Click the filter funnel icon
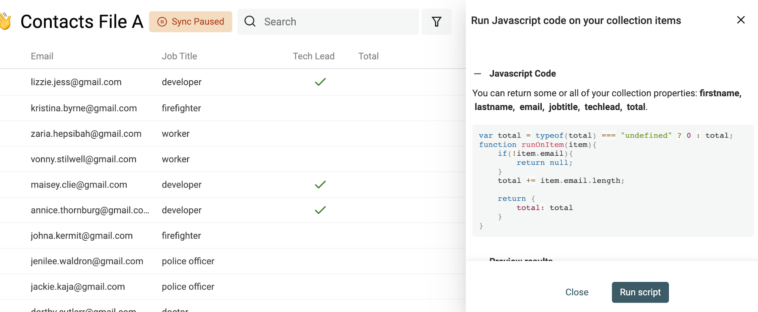 pyautogui.click(x=436, y=22)
